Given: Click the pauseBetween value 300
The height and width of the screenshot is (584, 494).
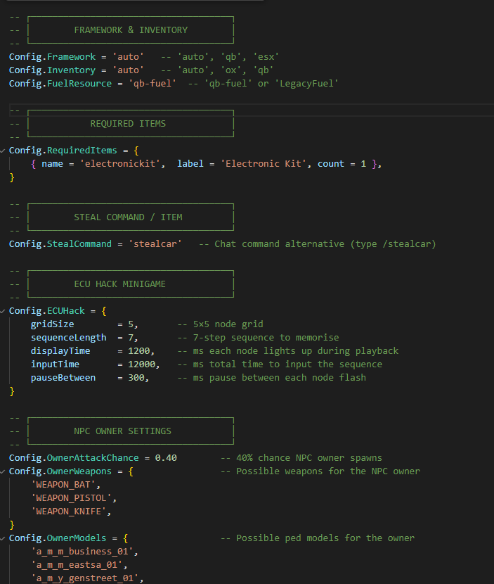Looking at the screenshot, I should pyautogui.click(x=136, y=378).
